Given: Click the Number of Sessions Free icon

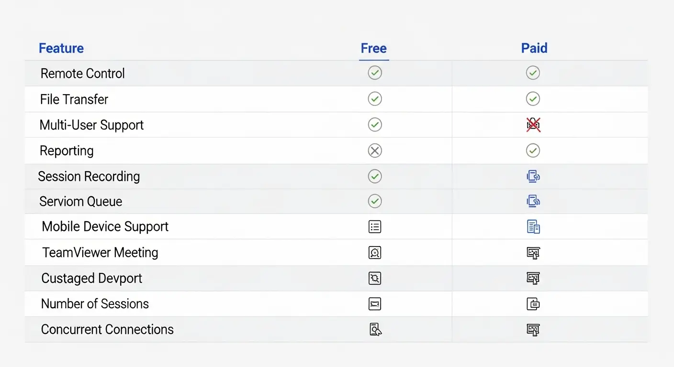Looking at the screenshot, I should pyautogui.click(x=375, y=303).
